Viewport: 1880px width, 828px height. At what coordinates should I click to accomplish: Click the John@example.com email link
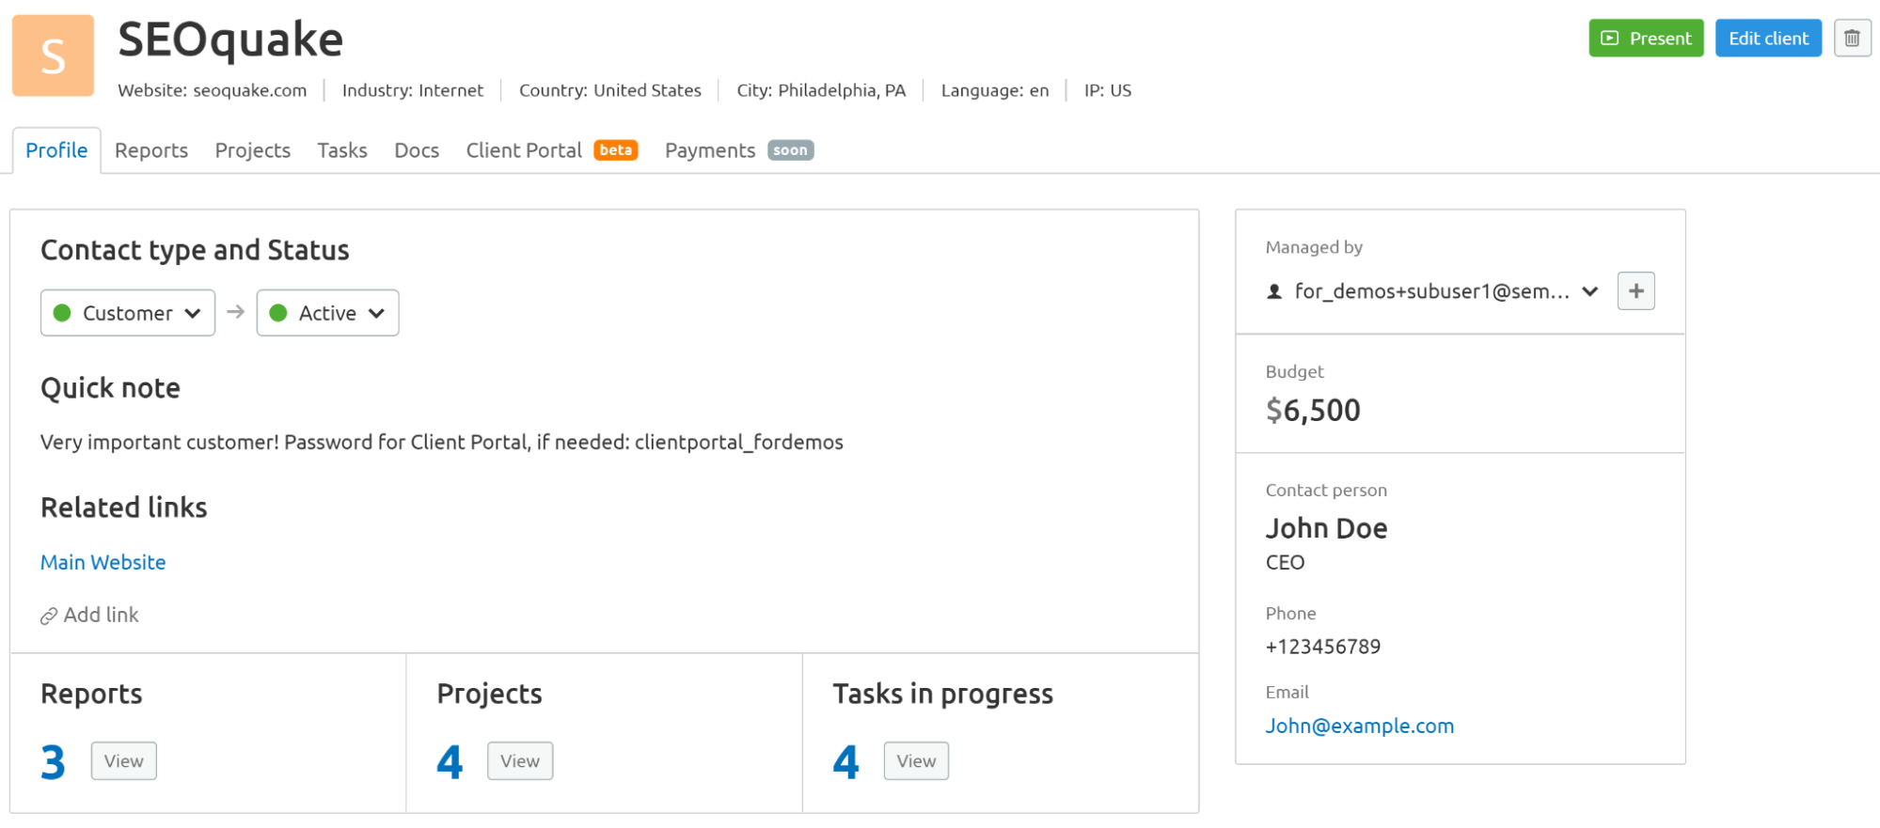click(1359, 726)
